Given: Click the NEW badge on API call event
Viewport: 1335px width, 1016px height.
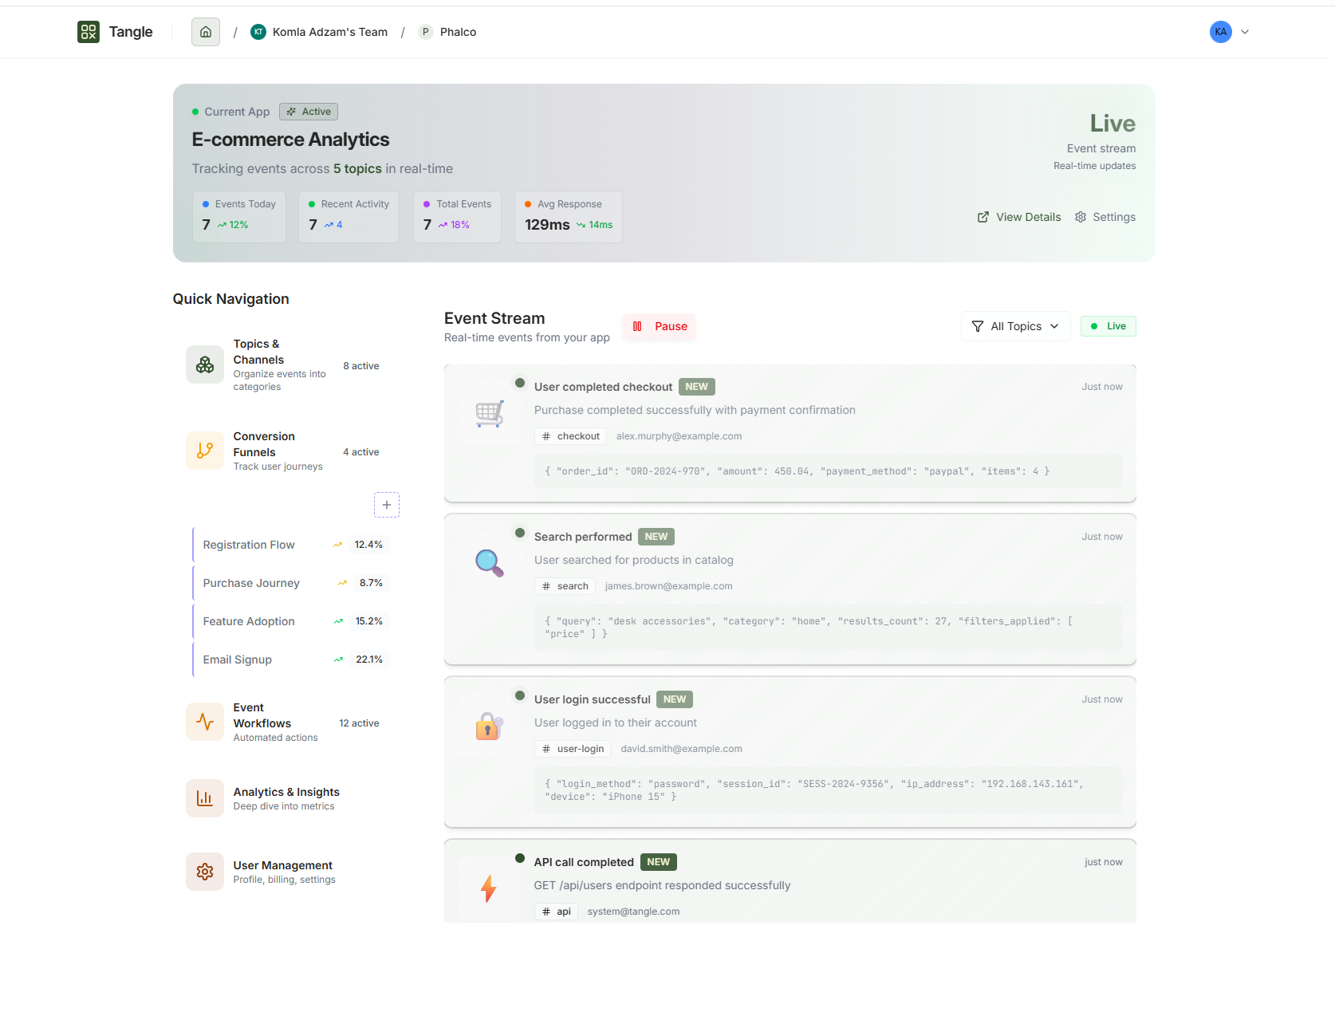Looking at the screenshot, I should click(x=659, y=862).
